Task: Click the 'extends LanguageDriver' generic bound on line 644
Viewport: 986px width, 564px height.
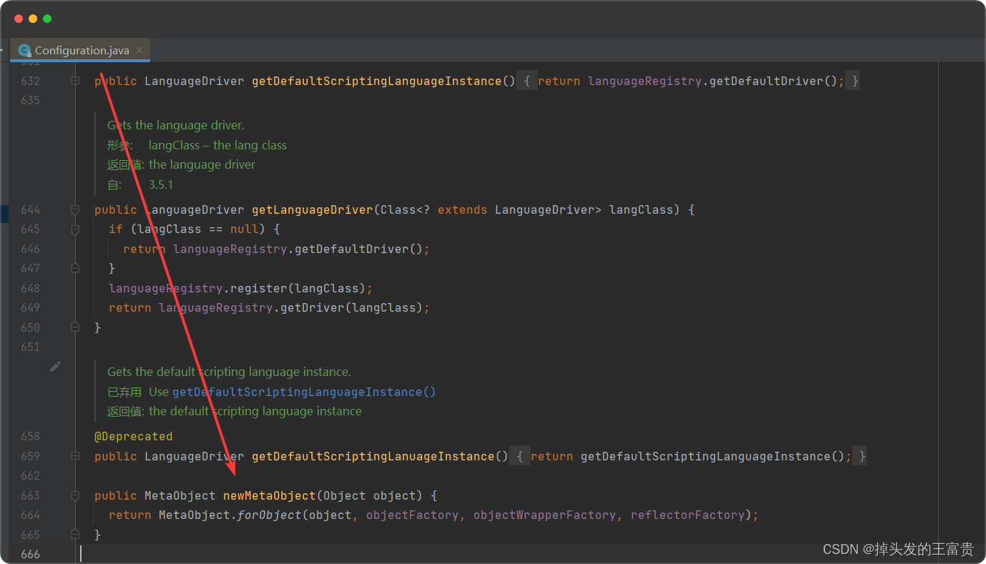Action: click(x=520, y=209)
